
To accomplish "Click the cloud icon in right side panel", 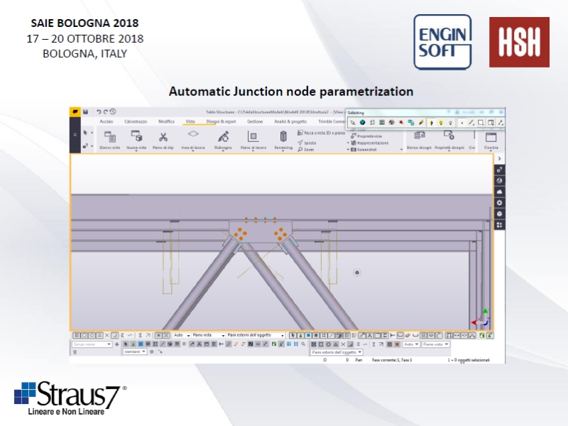I will coord(500,192).
